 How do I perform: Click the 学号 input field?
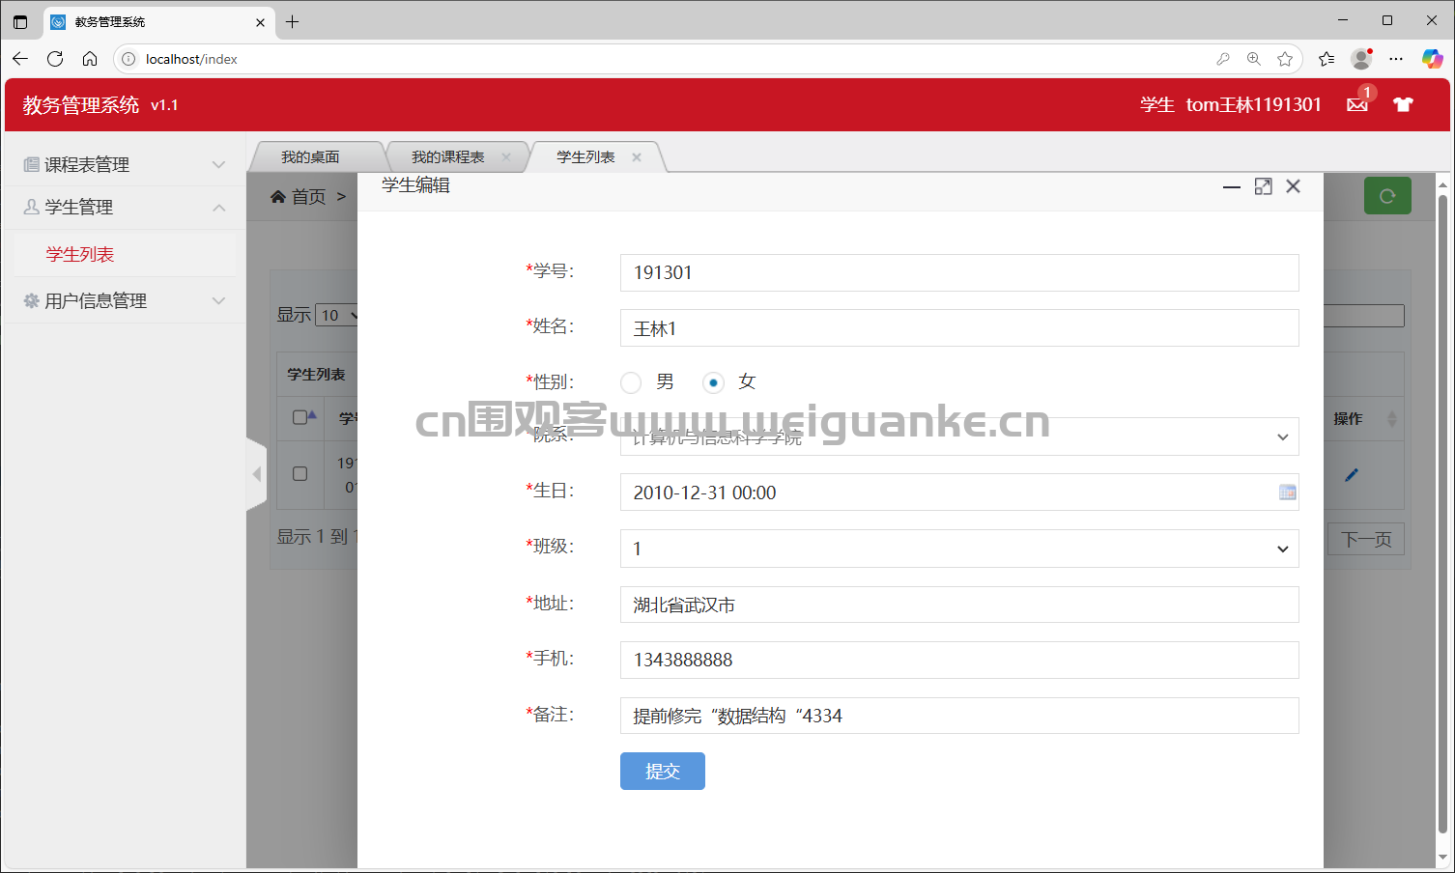(x=959, y=272)
